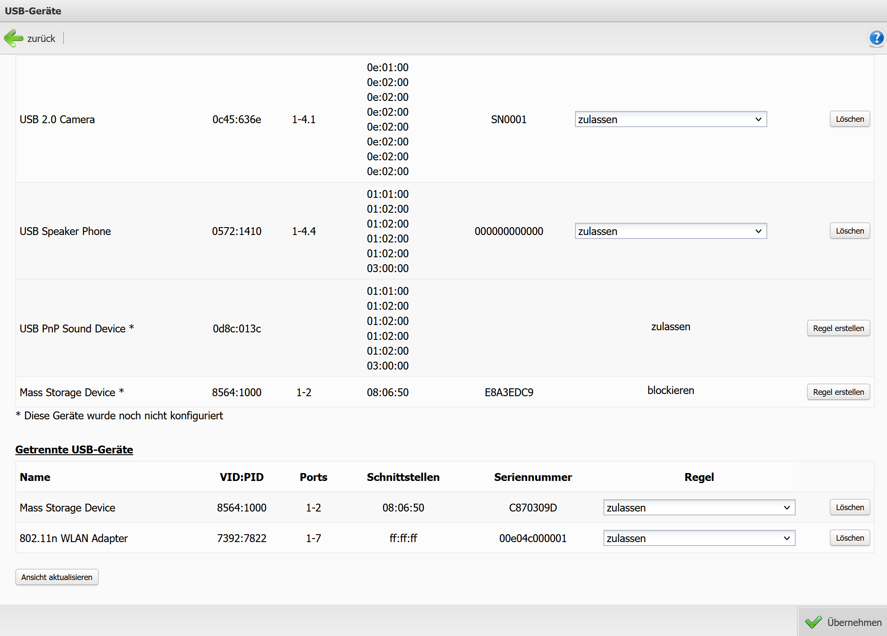The height and width of the screenshot is (636, 887).
Task: Click the green back arrow icon
Action: tap(14, 38)
